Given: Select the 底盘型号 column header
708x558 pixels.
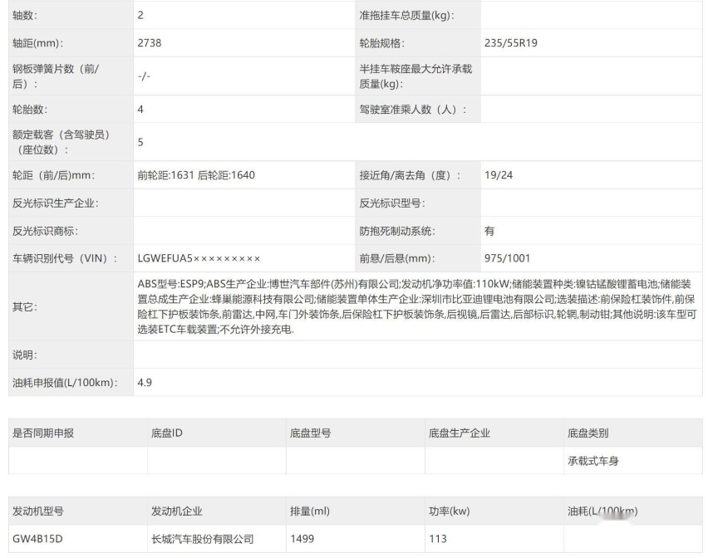Looking at the screenshot, I should coord(310,433).
